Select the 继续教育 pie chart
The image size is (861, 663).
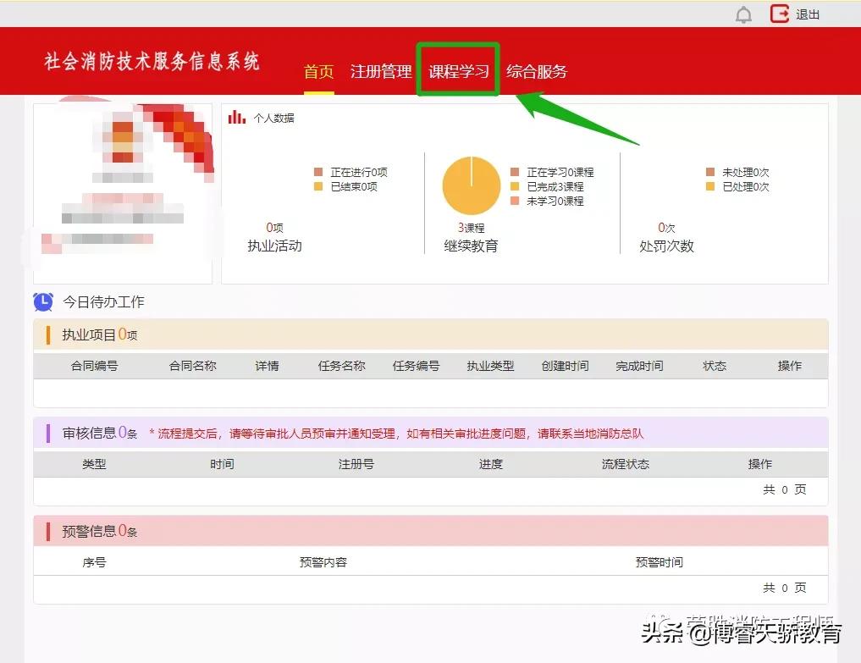(471, 185)
